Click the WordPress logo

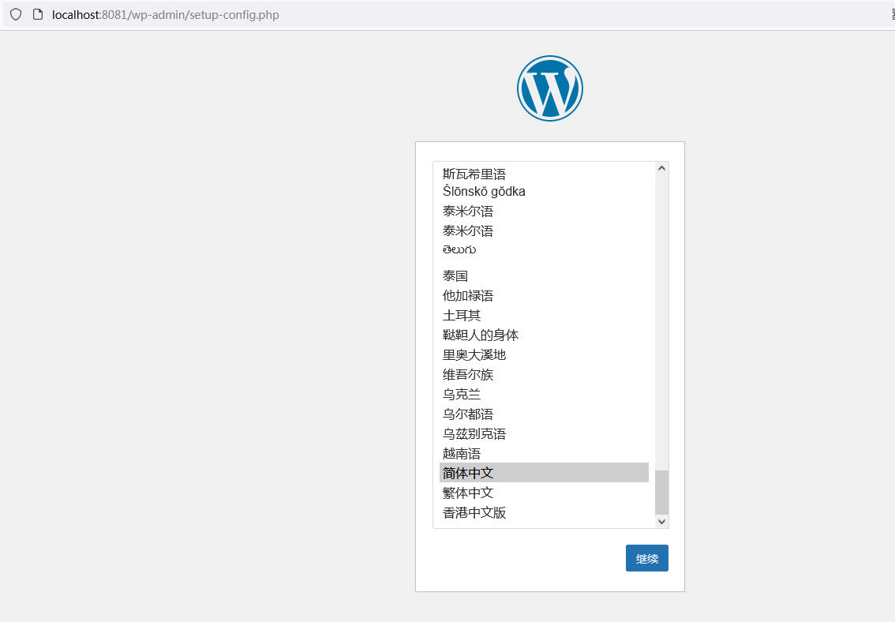549,88
